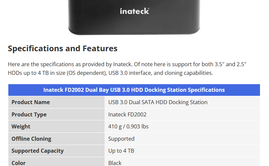
Task: Click the black docking station product photo
Action: click(134, 17)
